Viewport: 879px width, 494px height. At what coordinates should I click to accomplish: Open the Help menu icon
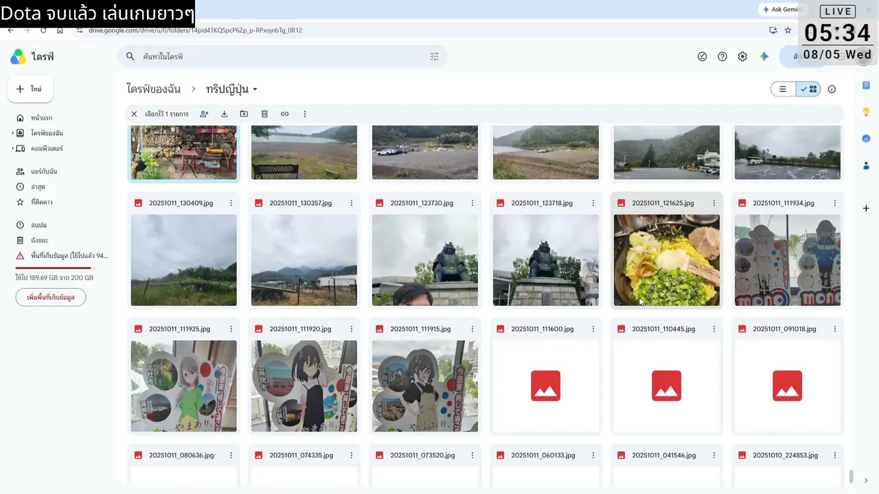coord(722,57)
